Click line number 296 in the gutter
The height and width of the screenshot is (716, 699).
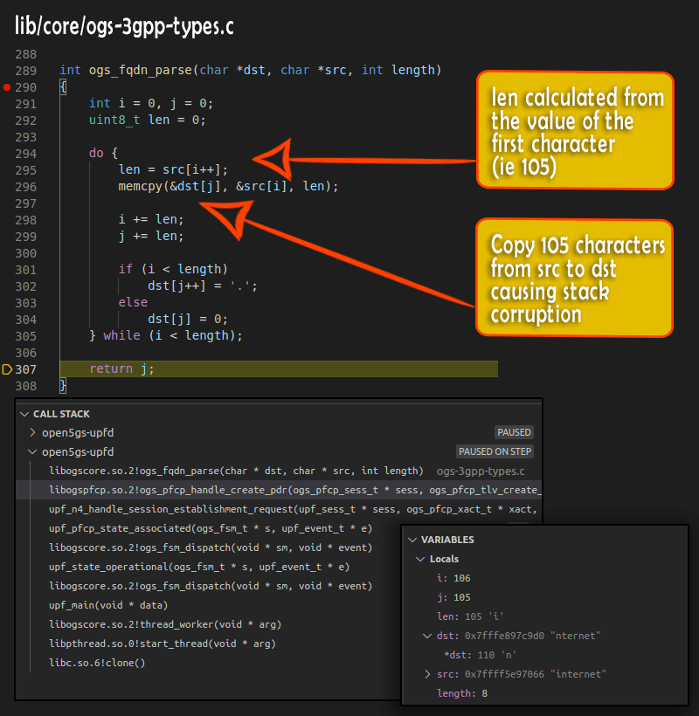tap(25, 187)
